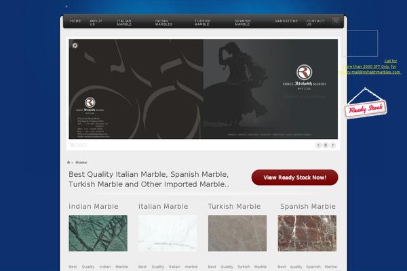Click the search icon in navigation bar
This screenshot has height=271, width=407.
point(335,21)
